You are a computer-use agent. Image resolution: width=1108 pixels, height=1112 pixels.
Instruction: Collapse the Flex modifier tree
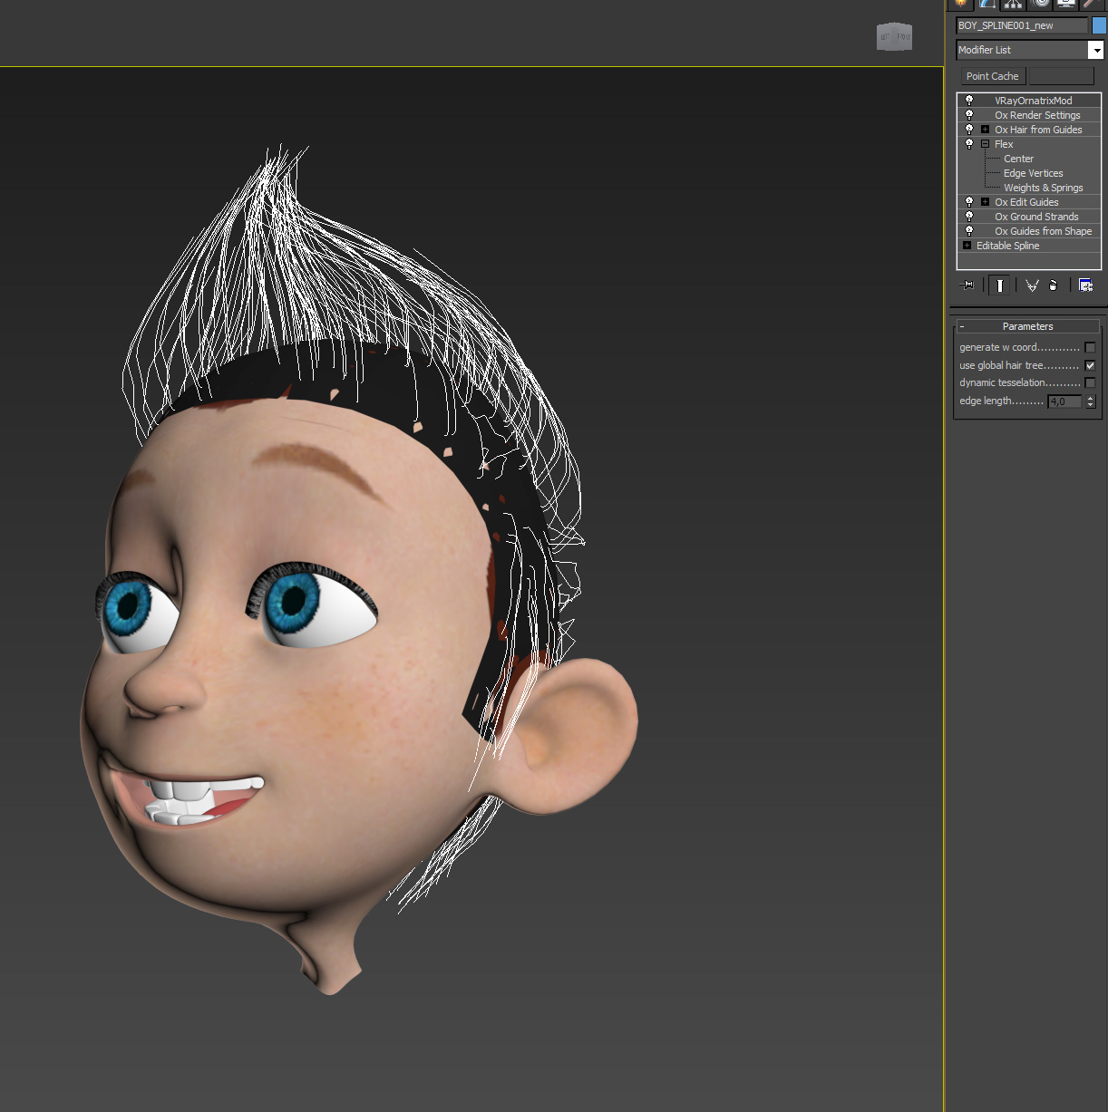click(986, 144)
